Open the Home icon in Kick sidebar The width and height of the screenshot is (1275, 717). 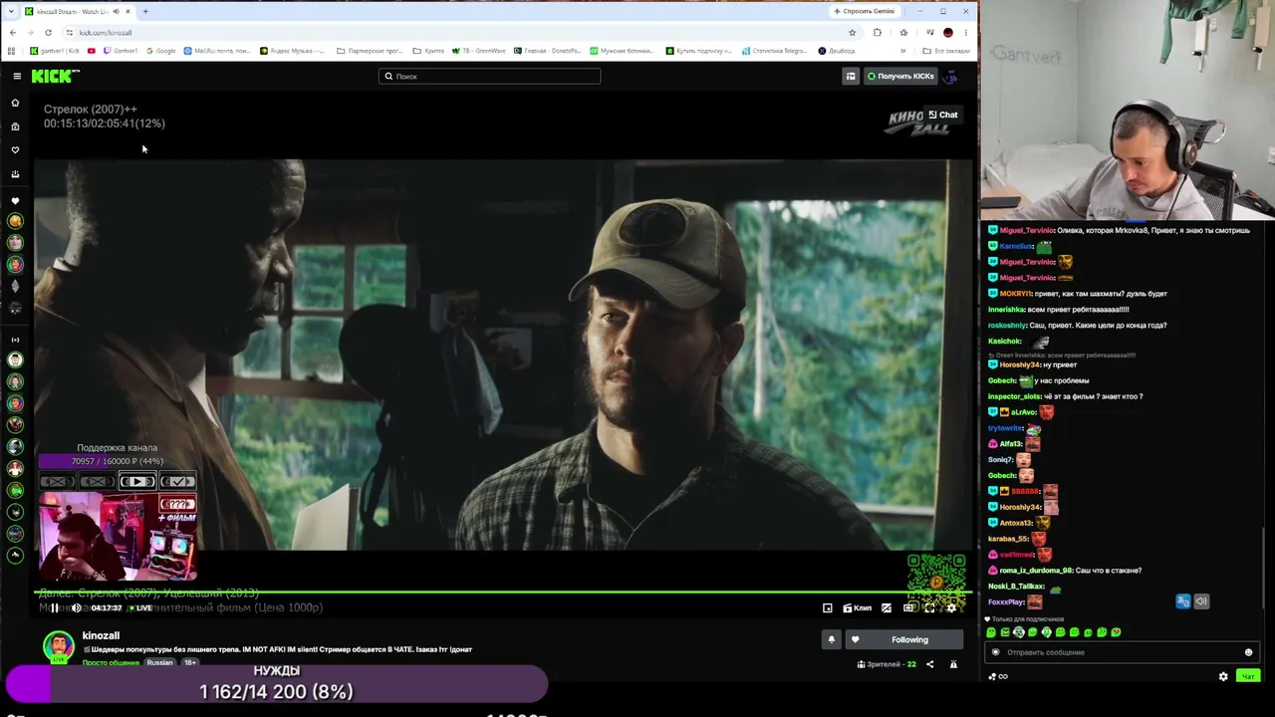click(x=15, y=103)
